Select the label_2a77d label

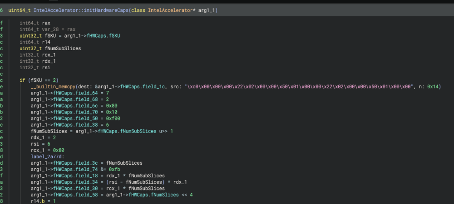click(x=46, y=157)
